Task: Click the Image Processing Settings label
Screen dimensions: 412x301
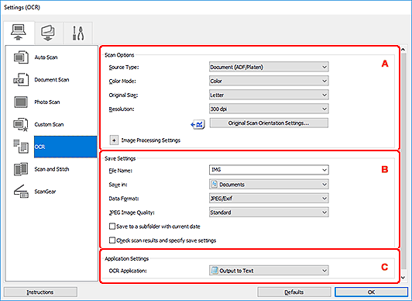Action: [151, 140]
